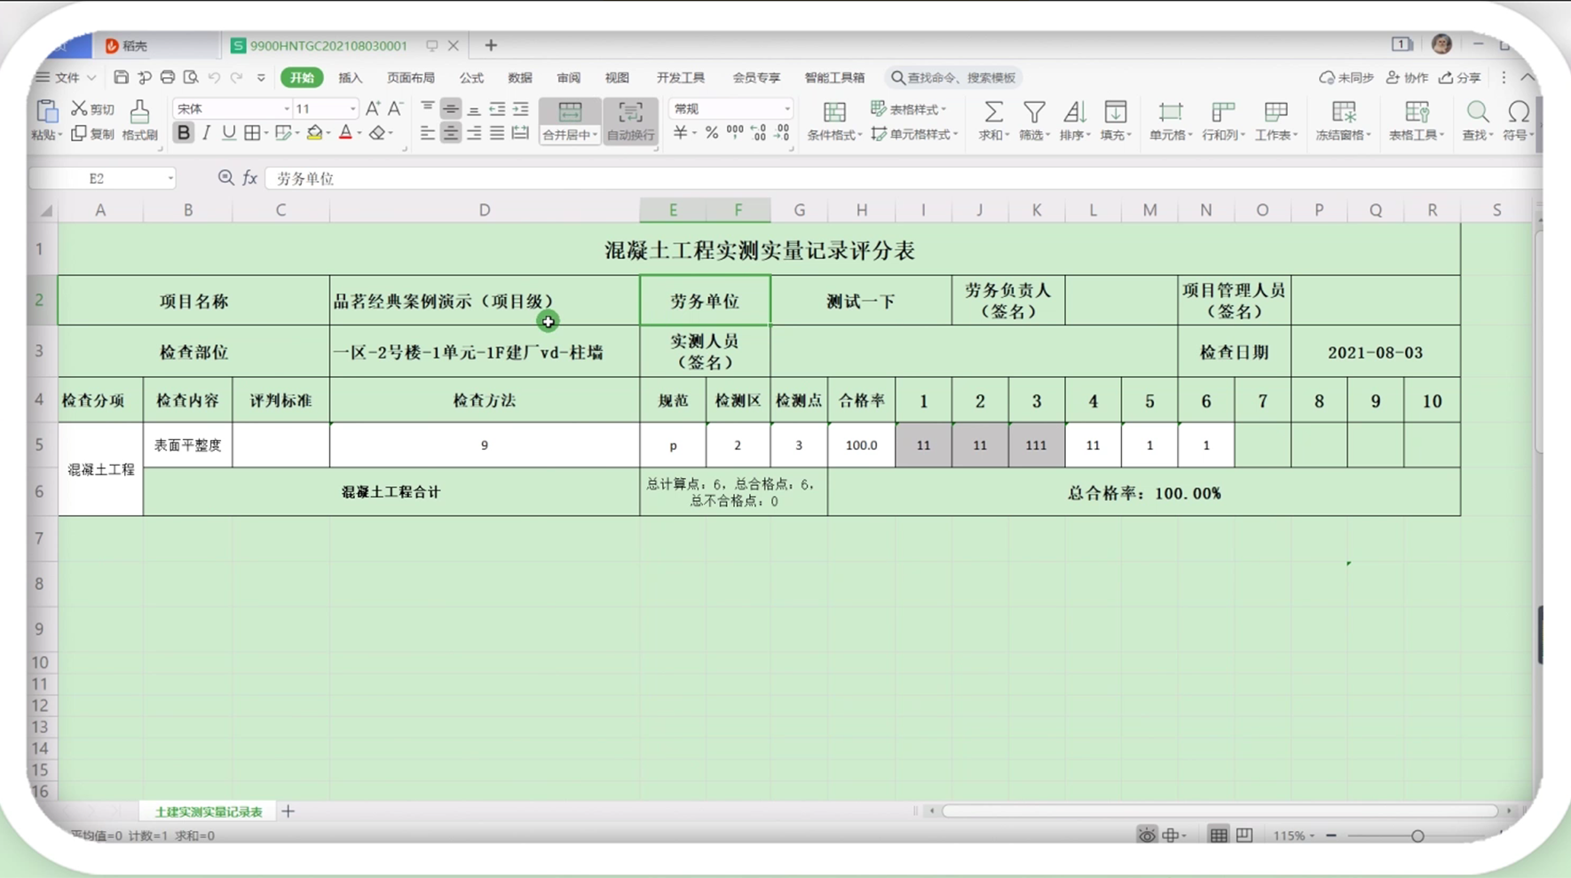
Task: Open the 数据 (Data) tab
Action: [520, 78]
